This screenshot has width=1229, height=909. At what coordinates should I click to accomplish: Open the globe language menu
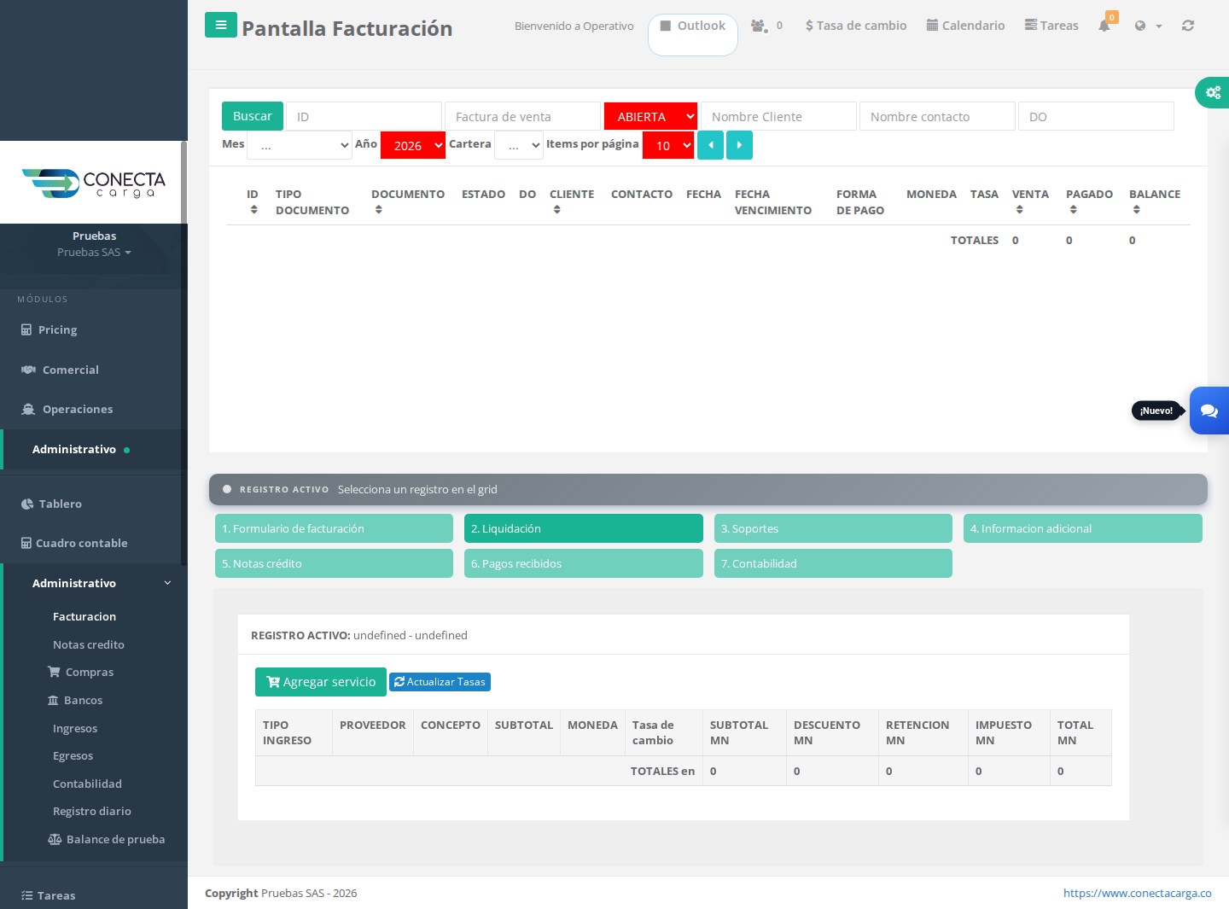click(1148, 26)
